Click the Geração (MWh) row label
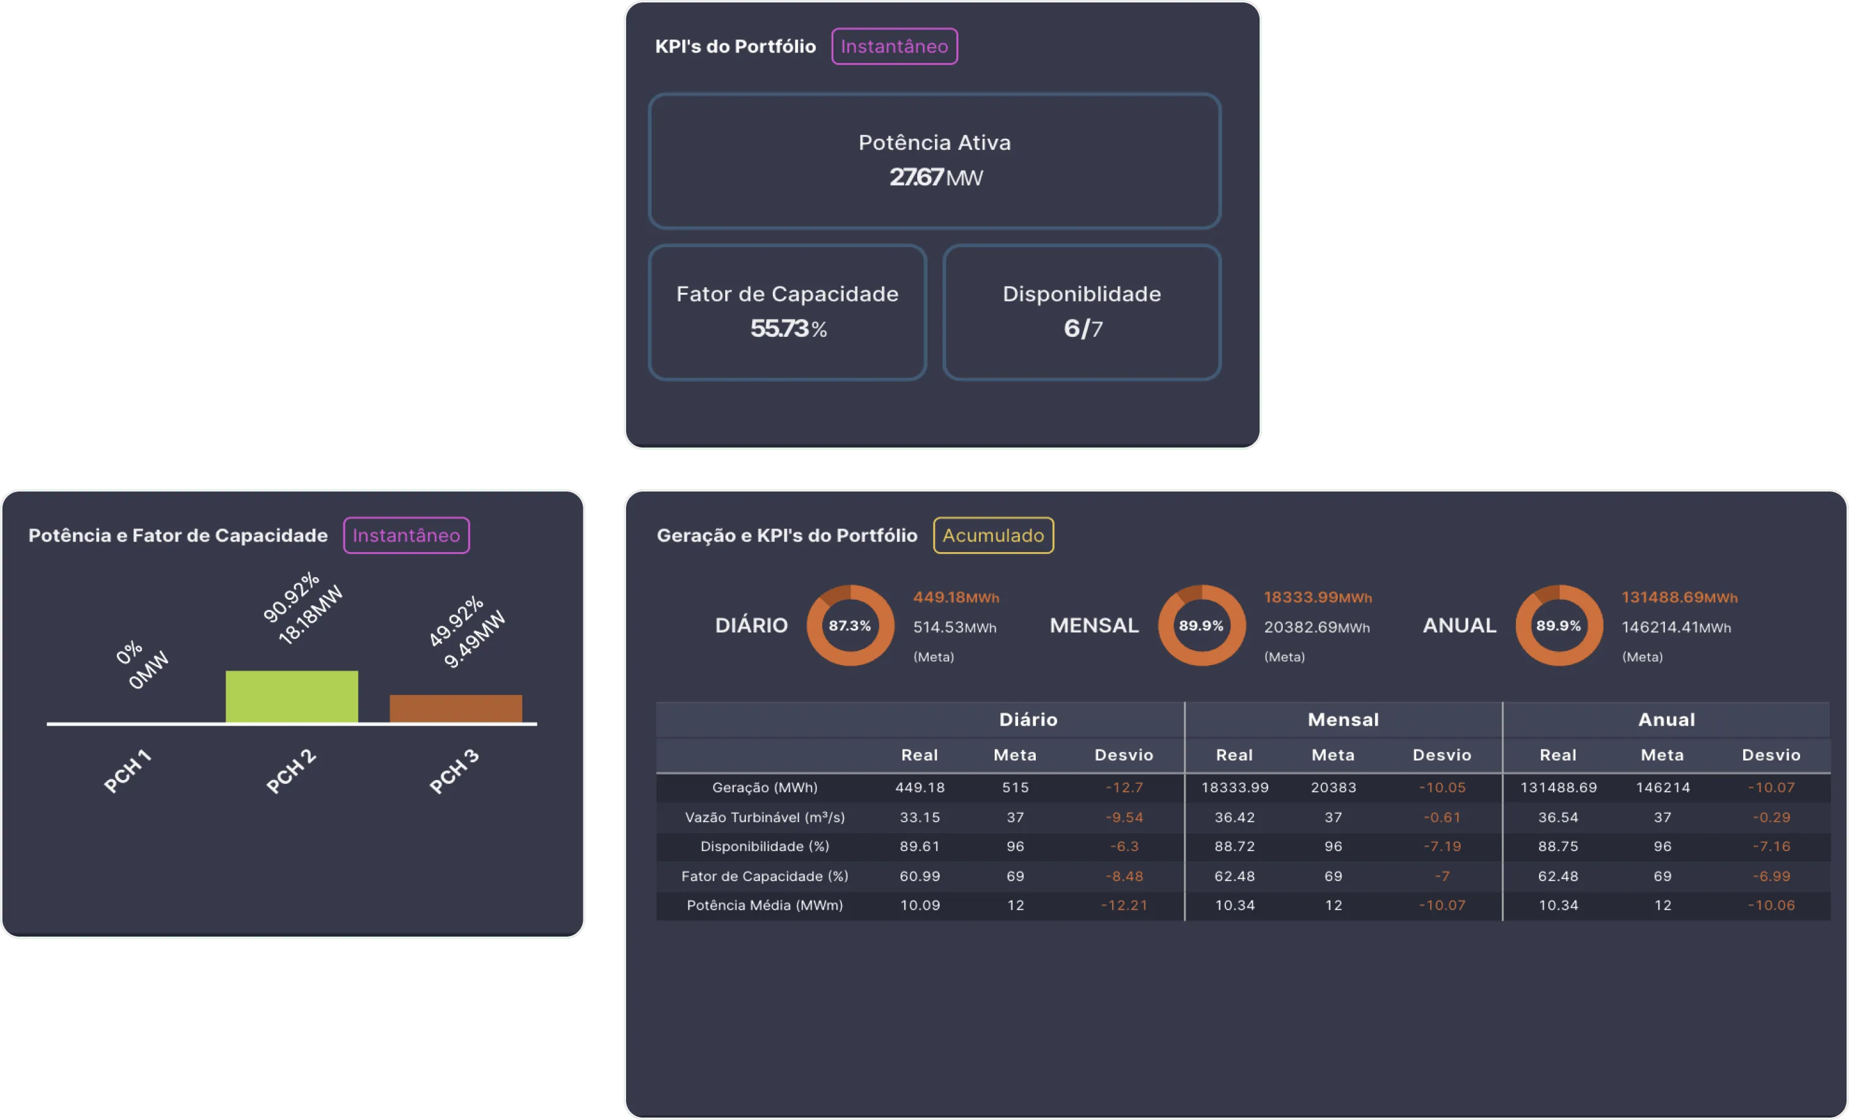The image size is (1849, 1120). point(765,787)
